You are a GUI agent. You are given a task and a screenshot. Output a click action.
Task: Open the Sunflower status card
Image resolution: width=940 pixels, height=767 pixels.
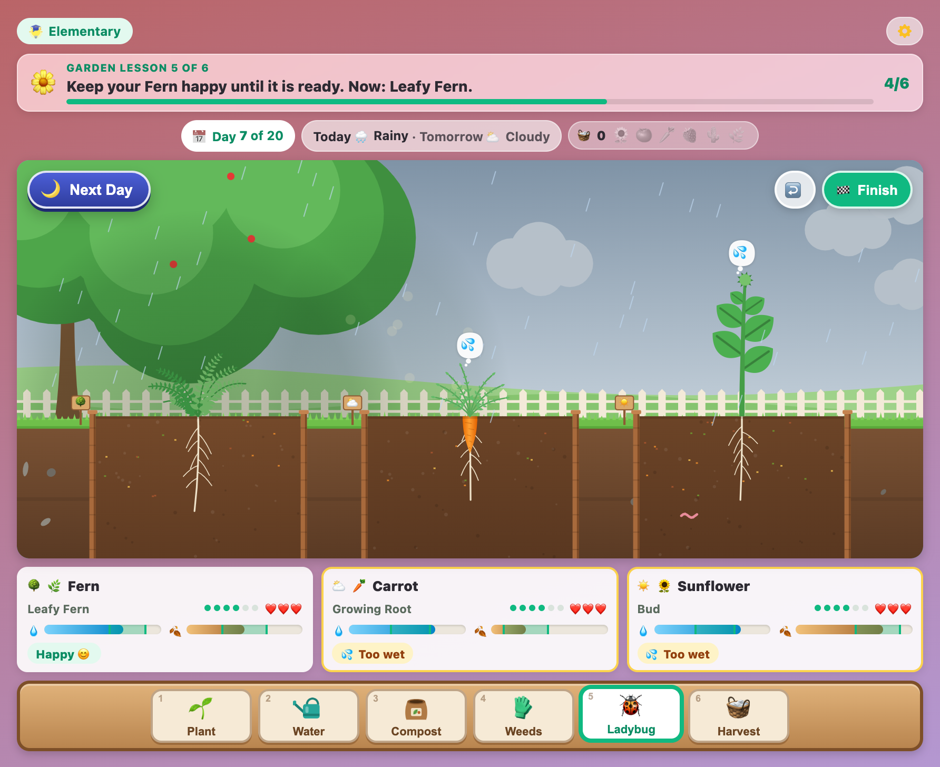[x=775, y=619]
